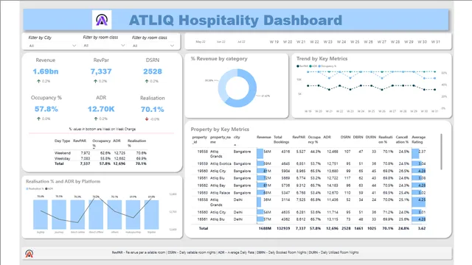Select the Atliq Palace Bangalore row
Image resolution: width=472 pixels, height=265 pixels.
tap(309, 193)
